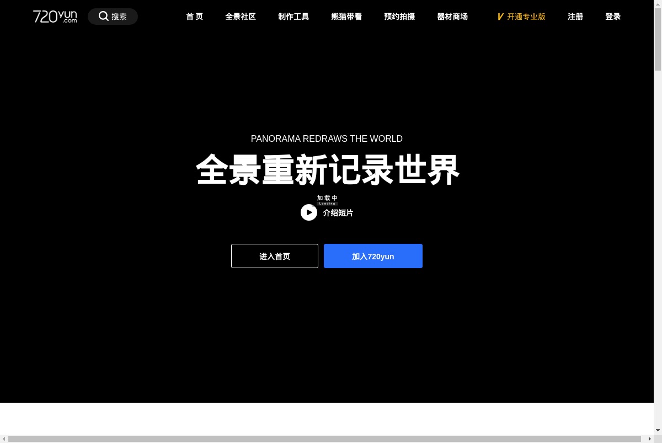Click the V icon beside 开通专业版
Viewport: 662px width, 443px height.
click(500, 17)
